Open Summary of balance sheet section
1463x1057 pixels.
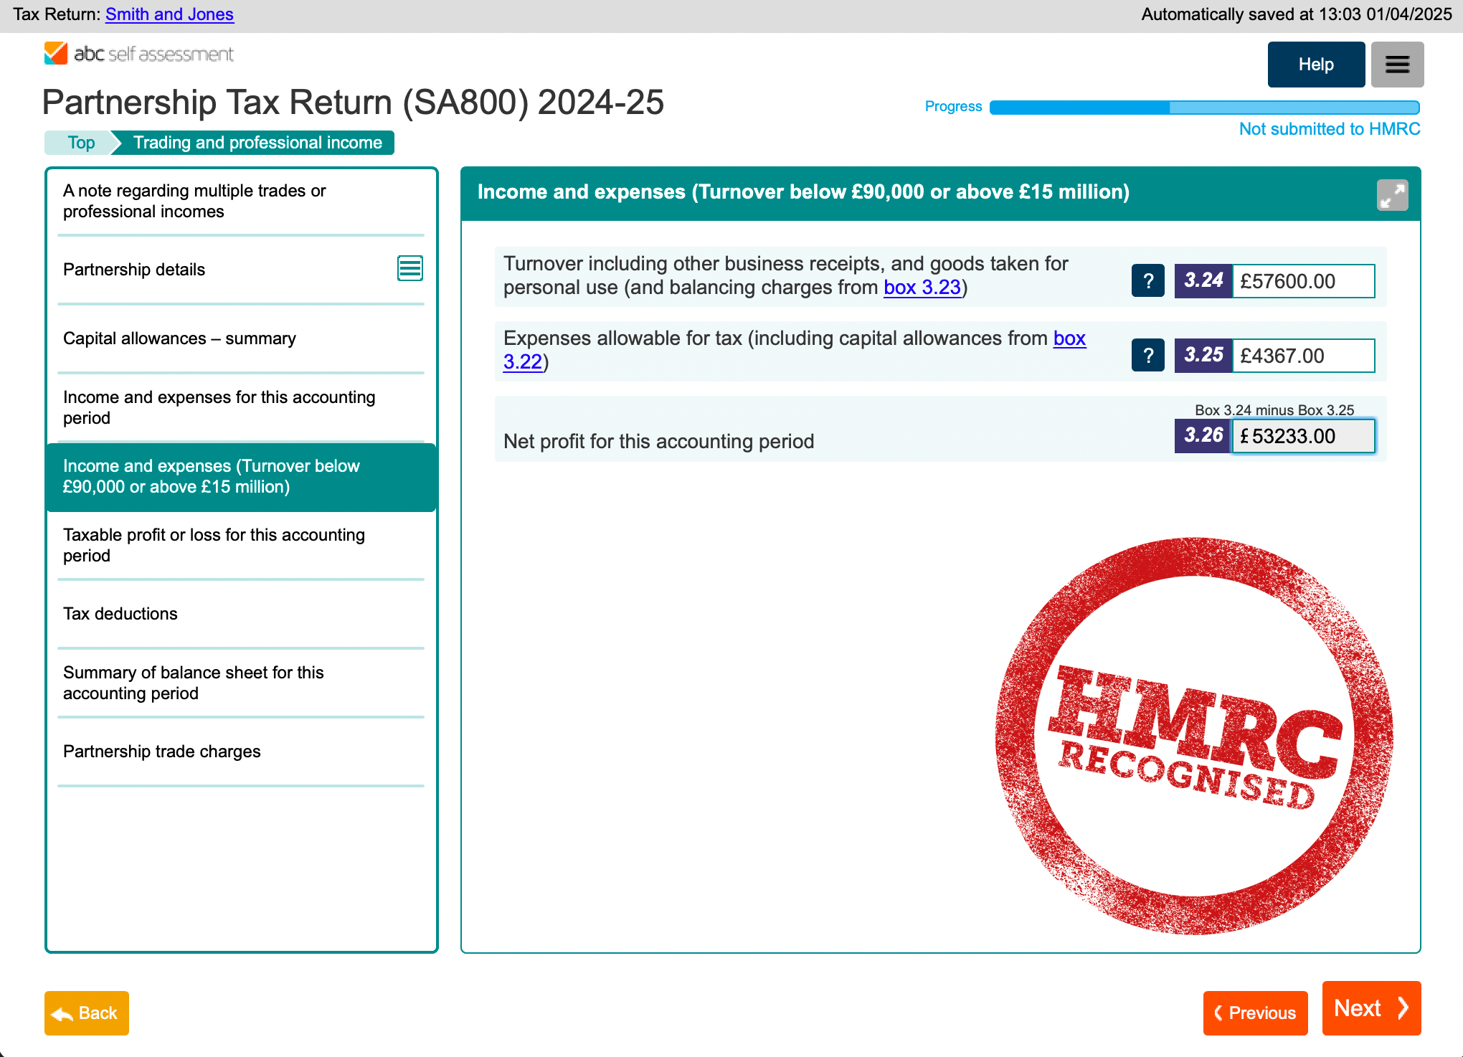click(x=241, y=683)
